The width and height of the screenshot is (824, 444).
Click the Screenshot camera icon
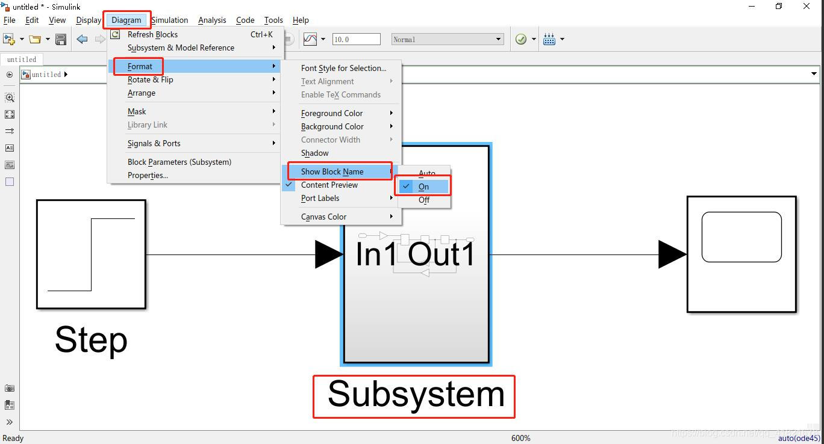pos(10,388)
